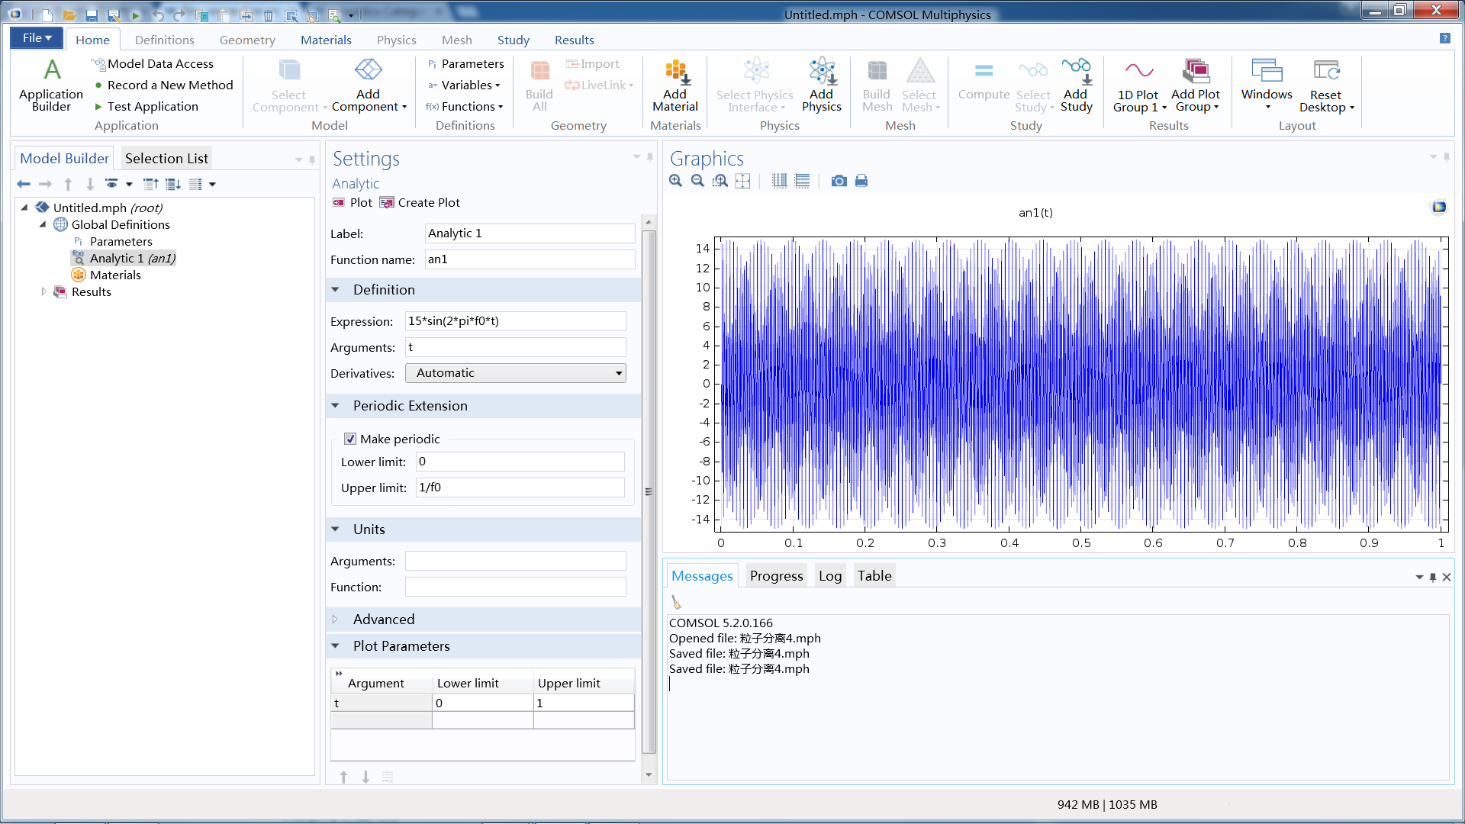Expand the Results tree node
1465x824 pixels.
(x=43, y=291)
